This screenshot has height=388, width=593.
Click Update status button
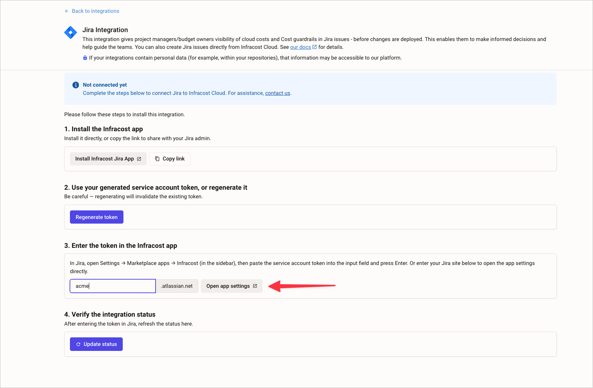96,344
